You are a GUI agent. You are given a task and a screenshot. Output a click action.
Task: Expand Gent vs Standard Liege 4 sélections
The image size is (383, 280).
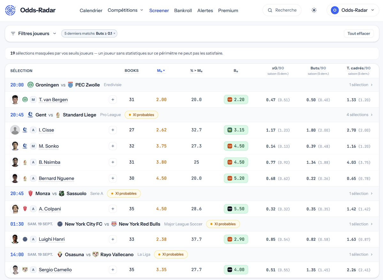coord(359,115)
